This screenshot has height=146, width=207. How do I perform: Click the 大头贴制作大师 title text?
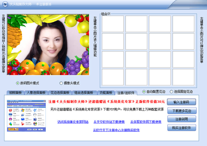pos(21,4)
